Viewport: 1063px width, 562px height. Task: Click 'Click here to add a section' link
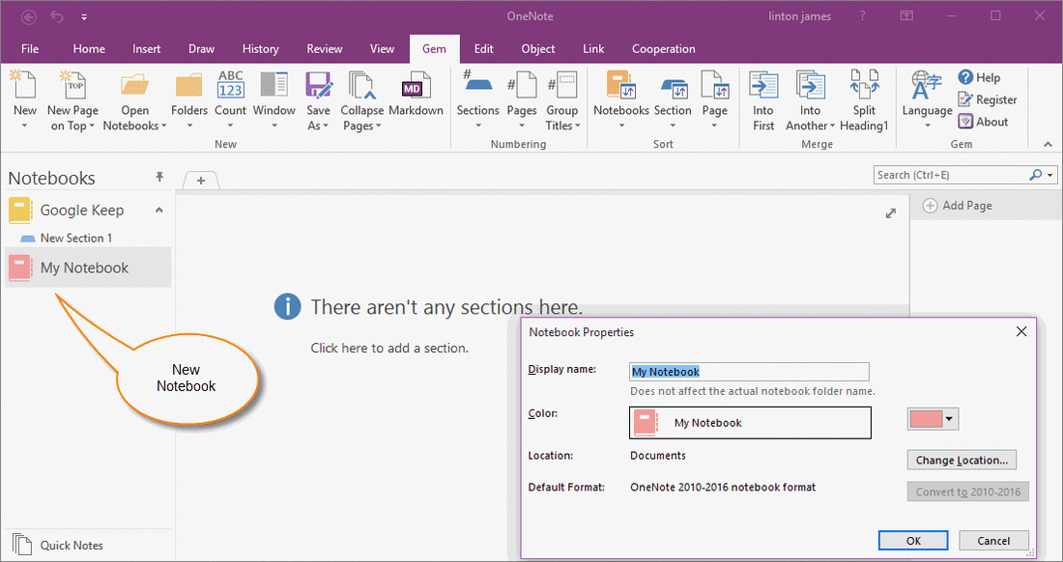pyautogui.click(x=389, y=348)
